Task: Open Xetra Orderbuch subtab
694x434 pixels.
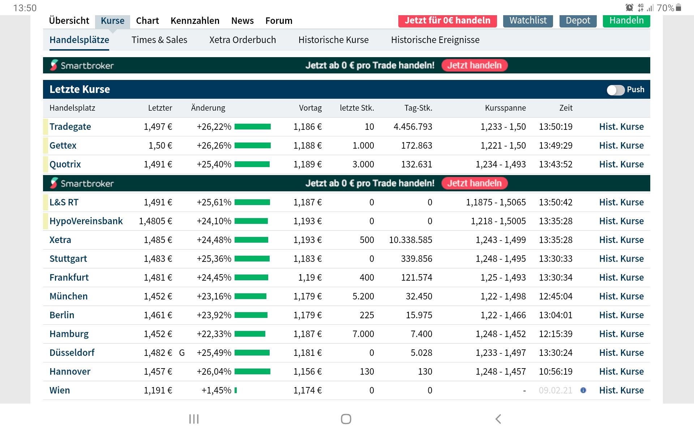Action: pos(243,40)
